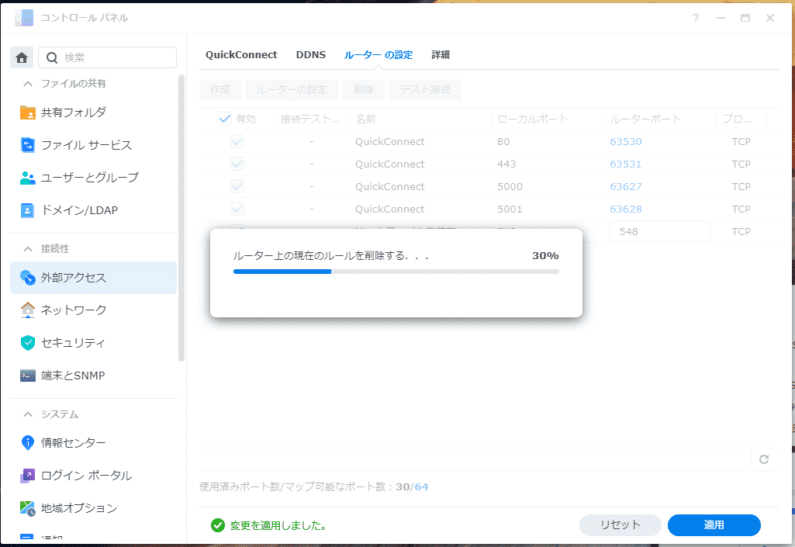Click the 30% progress percentage text
This screenshot has height=547, width=795.
pos(545,255)
